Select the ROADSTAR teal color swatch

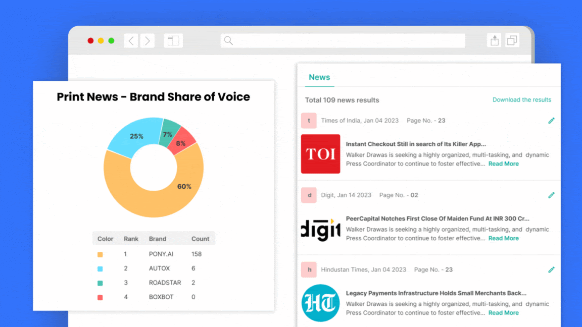pos(100,283)
